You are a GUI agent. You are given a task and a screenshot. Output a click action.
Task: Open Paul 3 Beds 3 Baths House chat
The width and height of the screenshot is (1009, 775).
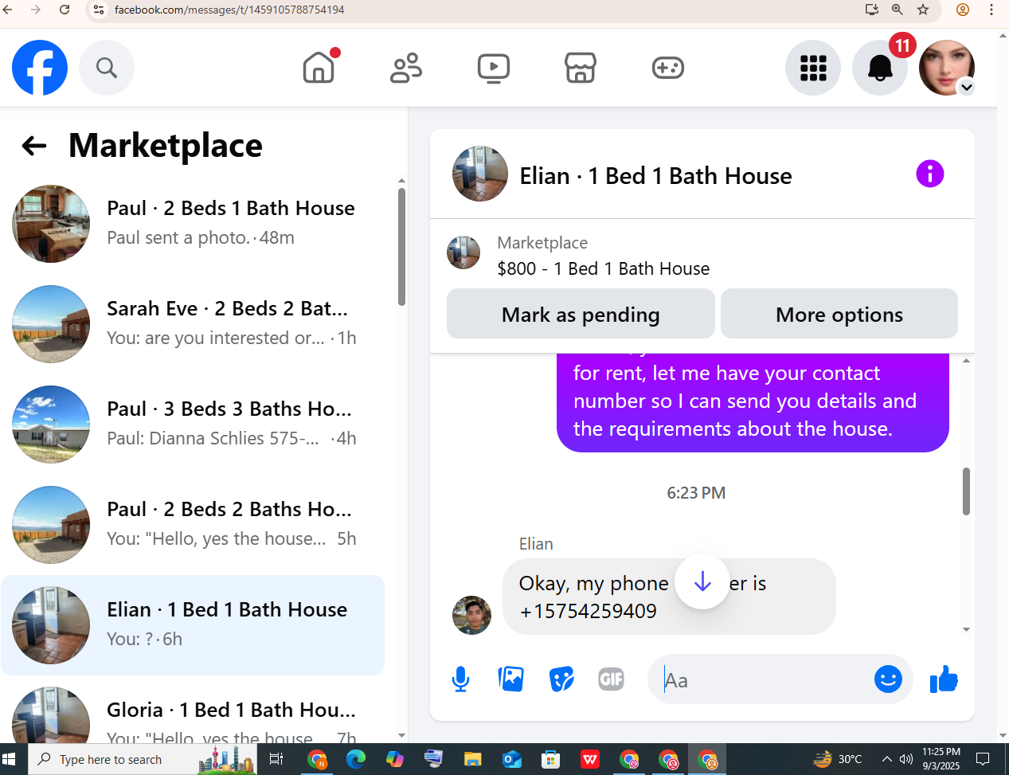tap(193, 425)
